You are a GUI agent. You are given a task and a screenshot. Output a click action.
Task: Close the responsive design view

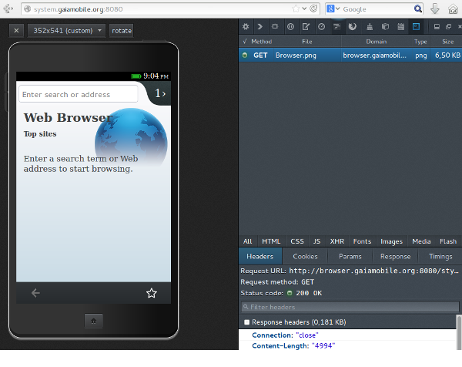pos(18,31)
